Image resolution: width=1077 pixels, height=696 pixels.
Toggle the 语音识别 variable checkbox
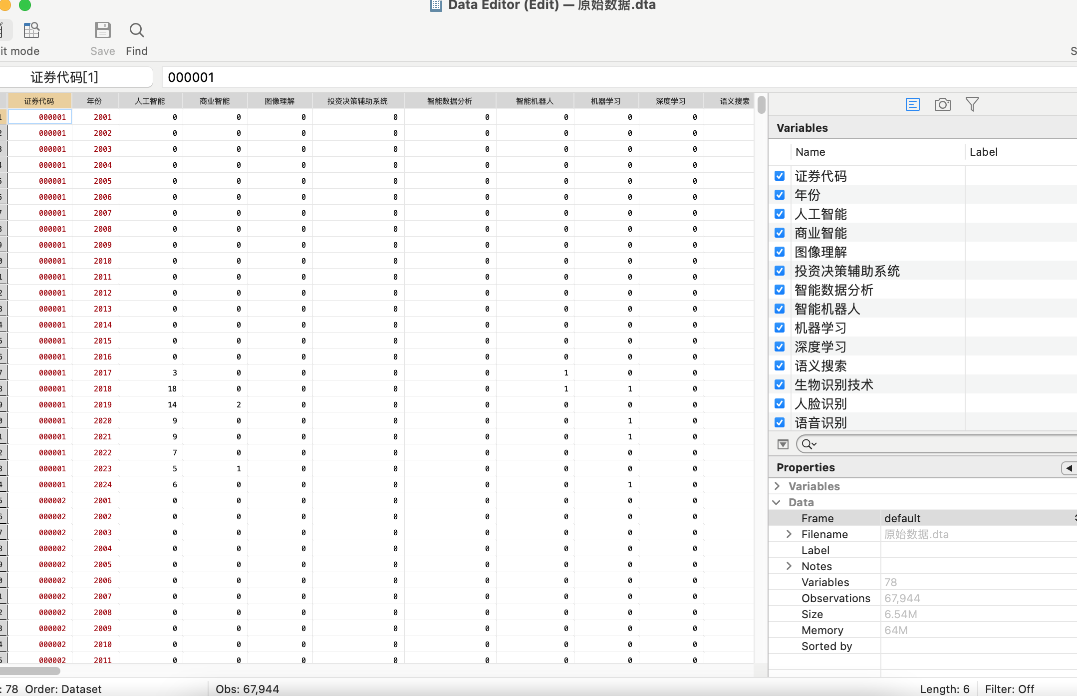point(780,422)
